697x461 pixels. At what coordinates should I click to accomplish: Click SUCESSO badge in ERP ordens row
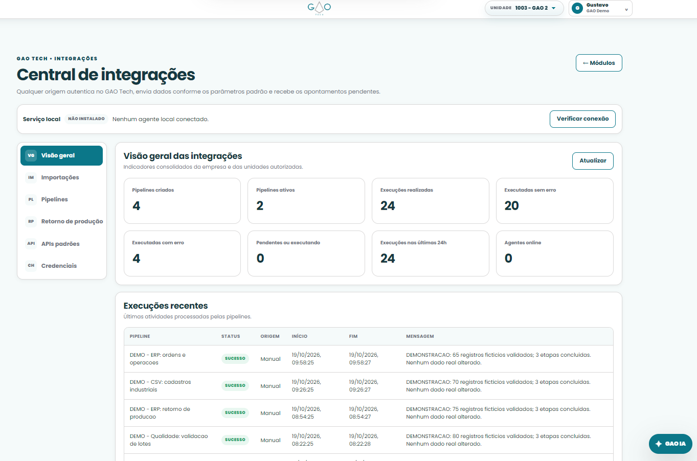coord(235,359)
